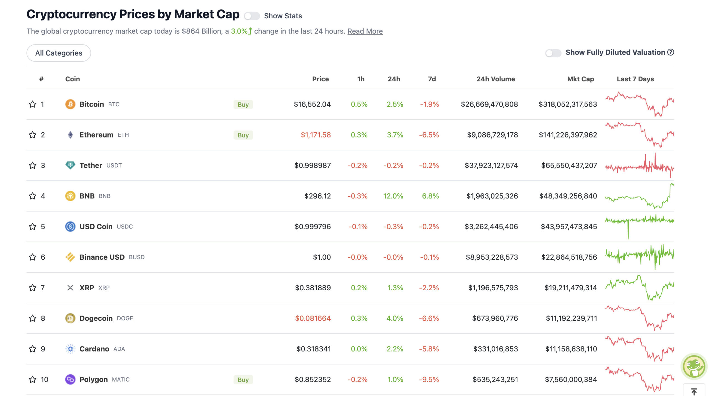
Task: Sort by 1h change column
Action: 361,79
